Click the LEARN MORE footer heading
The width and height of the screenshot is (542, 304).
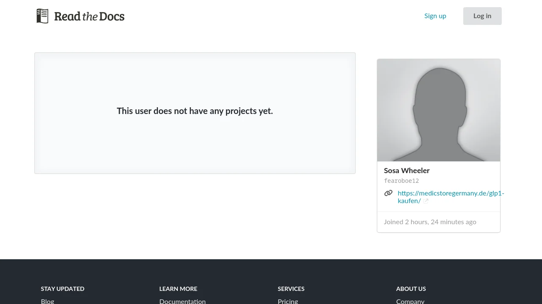pos(178,289)
